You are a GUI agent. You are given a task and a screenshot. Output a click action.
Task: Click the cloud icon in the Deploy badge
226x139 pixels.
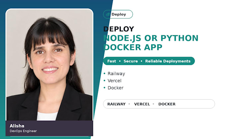coord(108,14)
